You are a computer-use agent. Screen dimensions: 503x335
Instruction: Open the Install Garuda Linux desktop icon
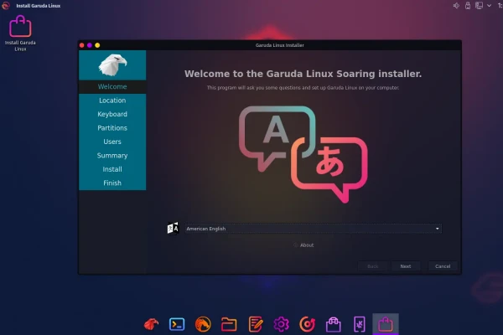(x=20, y=33)
